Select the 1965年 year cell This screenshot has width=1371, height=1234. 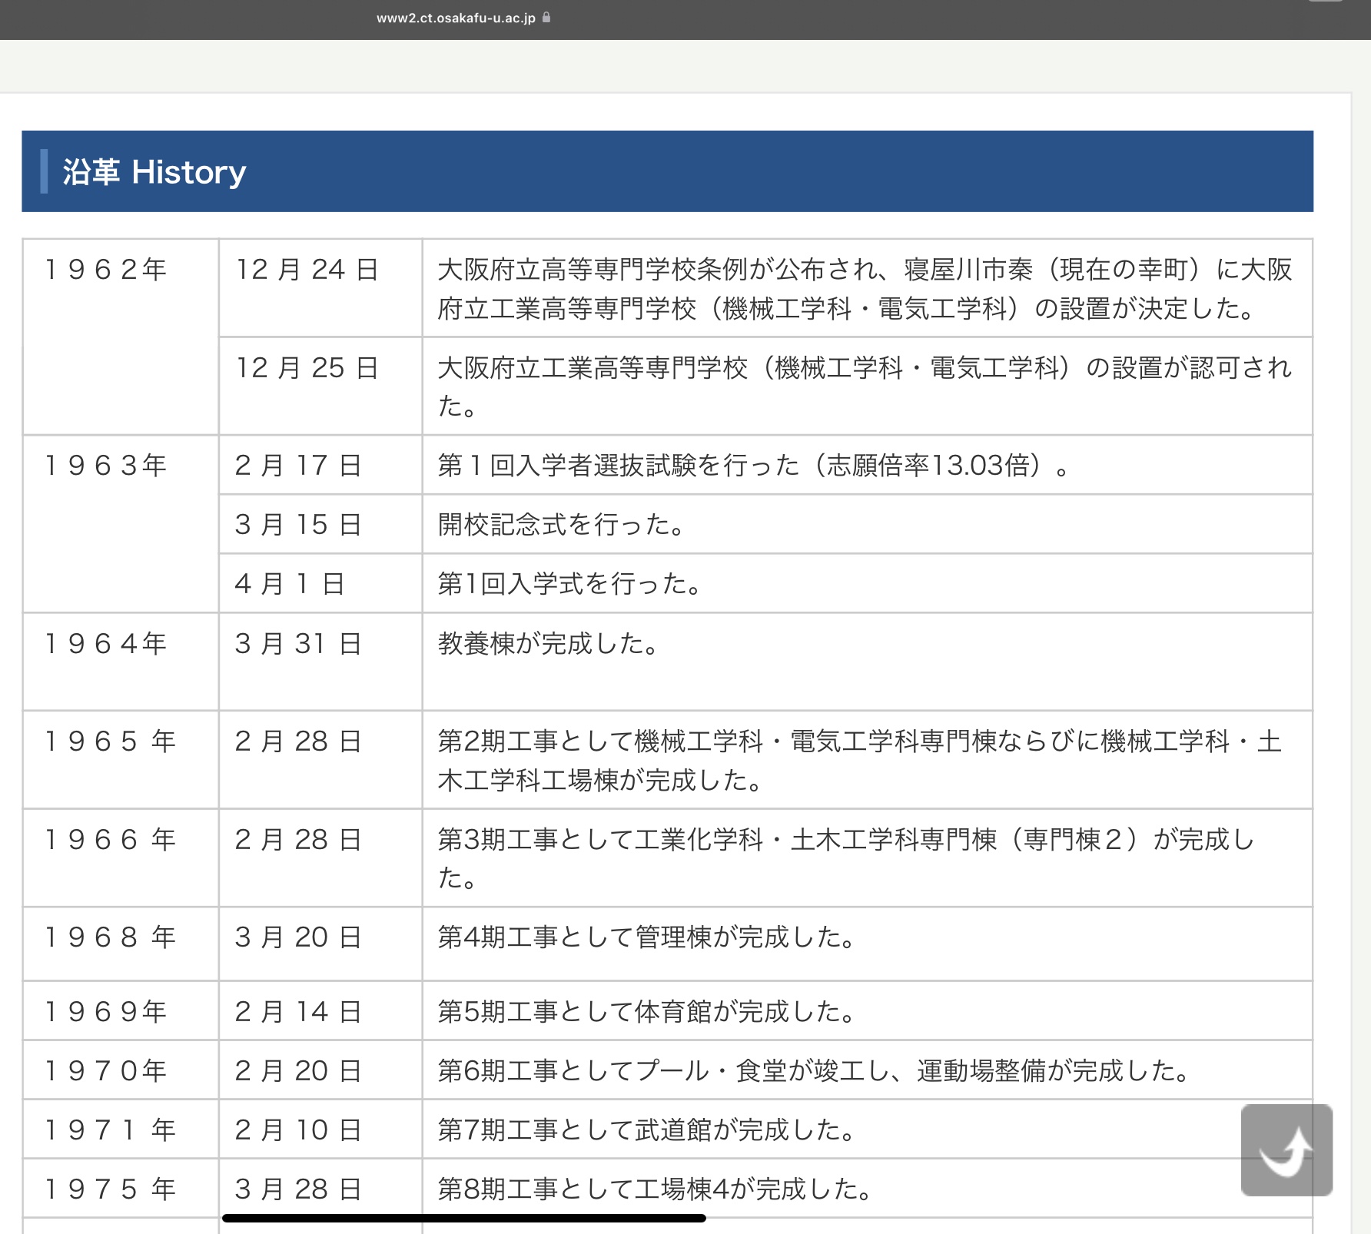[x=121, y=760]
